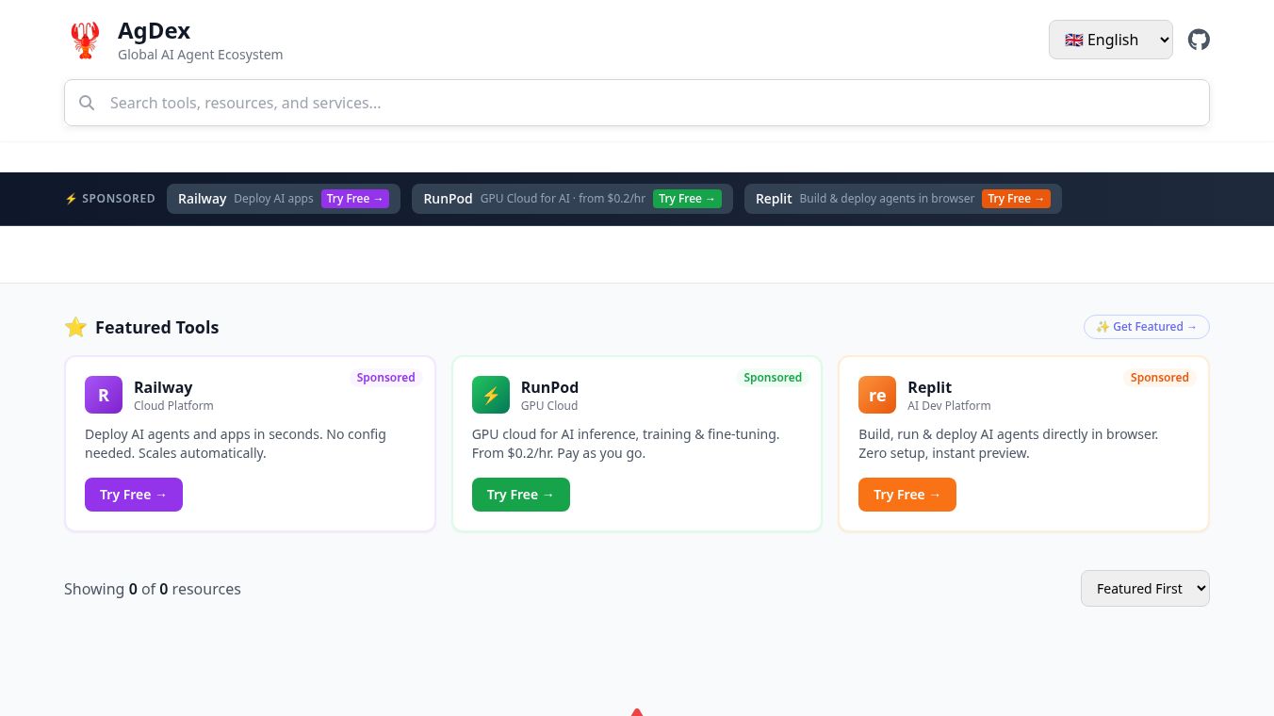Click the RunPod card title
Screen dimensions: 1274x716
(x=549, y=387)
